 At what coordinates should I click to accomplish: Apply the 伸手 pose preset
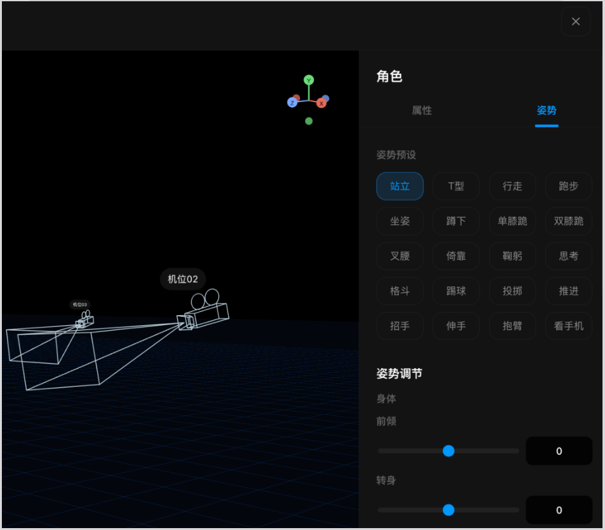[x=456, y=326]
